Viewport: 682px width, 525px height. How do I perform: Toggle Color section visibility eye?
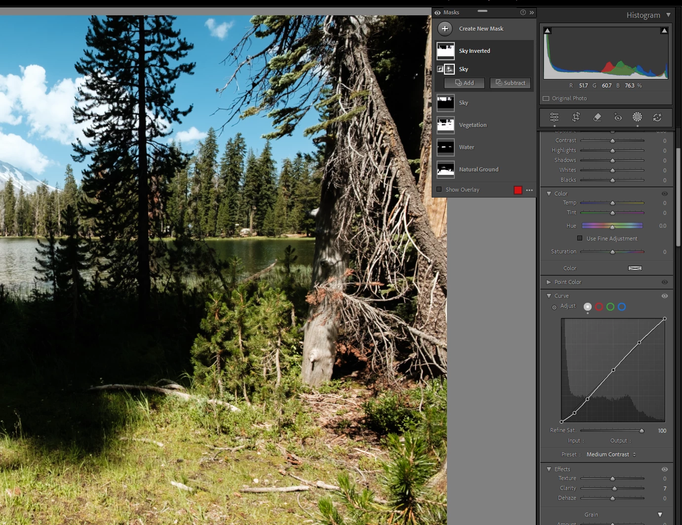point(665,194)
